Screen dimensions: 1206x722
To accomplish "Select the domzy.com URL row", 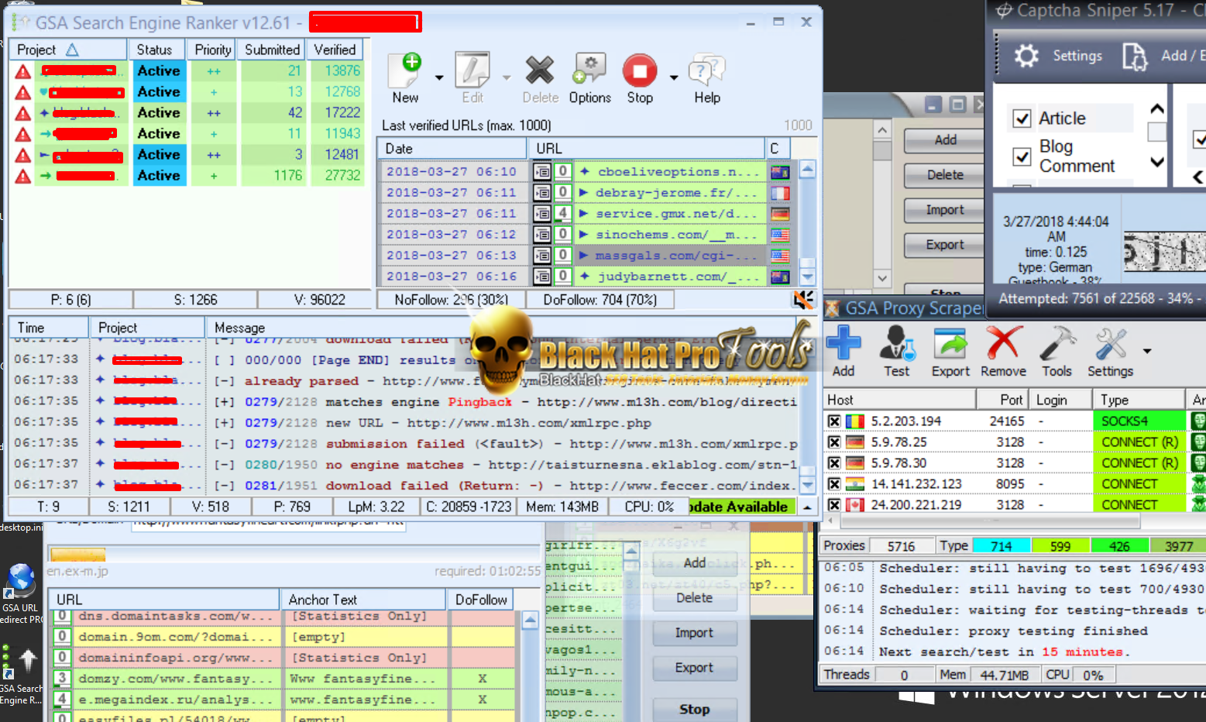I will click(x=284, y=679).
